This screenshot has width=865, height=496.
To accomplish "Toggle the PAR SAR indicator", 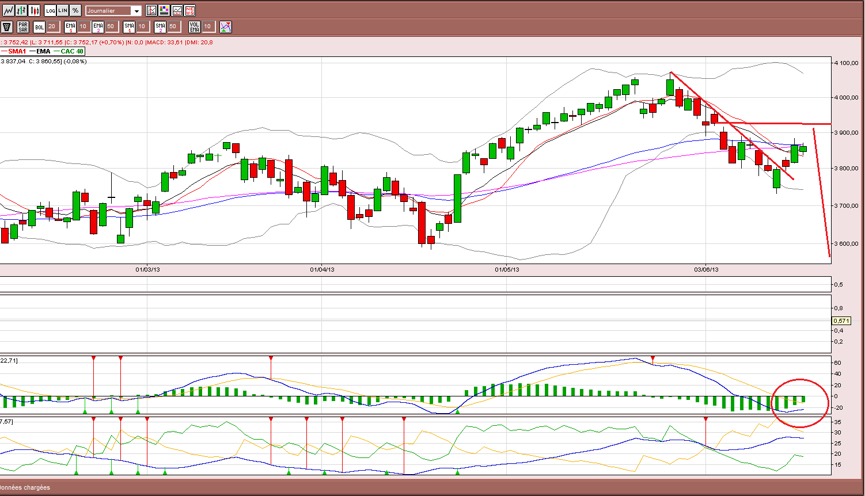I will [23, 27].
